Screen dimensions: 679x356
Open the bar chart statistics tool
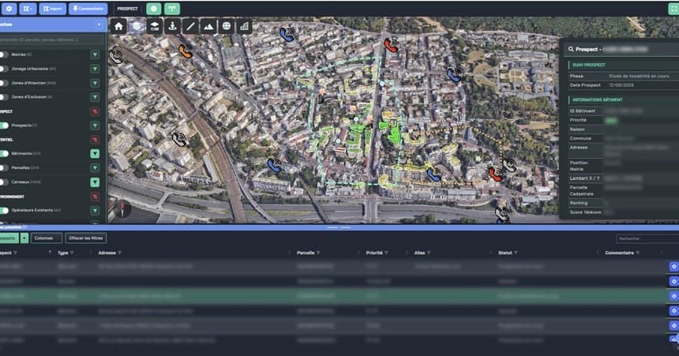(x=244, y=26)
